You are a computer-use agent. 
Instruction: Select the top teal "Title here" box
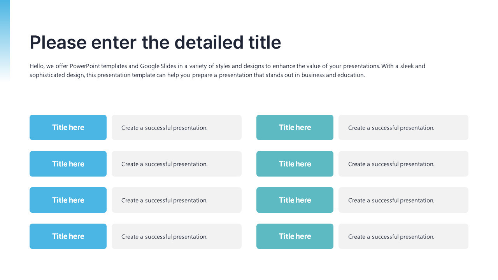tap(295, 127)
